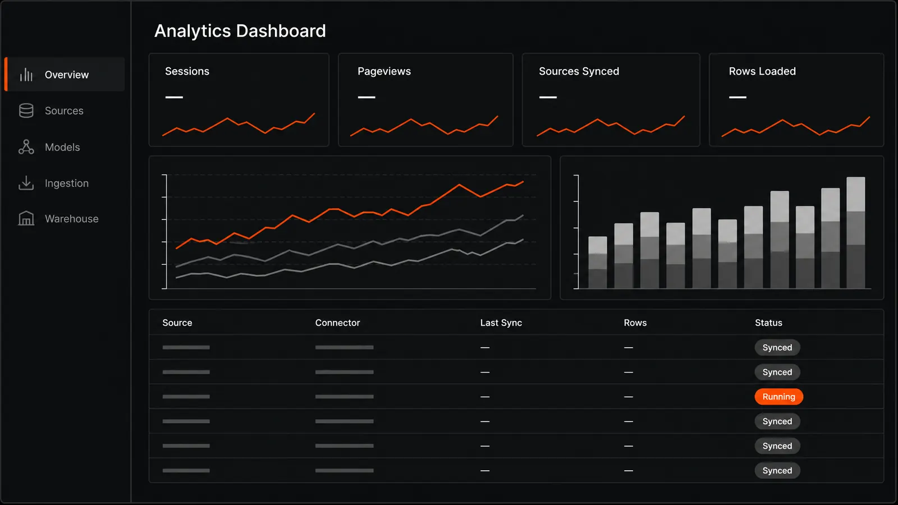Sort by the Rows column header
This screenshot has width=898, height=505.
pos(635,323)
